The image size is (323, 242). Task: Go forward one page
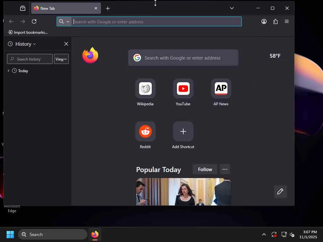pyautogui.click(x=23, y=21)
